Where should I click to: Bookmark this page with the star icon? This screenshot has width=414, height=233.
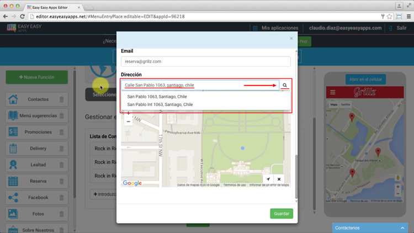coord(389,17)
